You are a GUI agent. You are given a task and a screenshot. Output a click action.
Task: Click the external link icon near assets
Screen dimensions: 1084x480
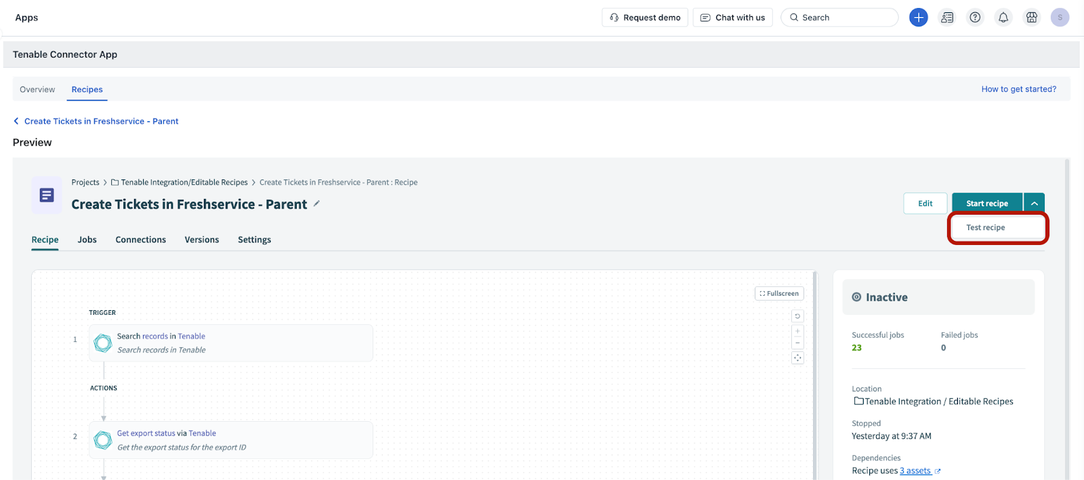[938, 471]
